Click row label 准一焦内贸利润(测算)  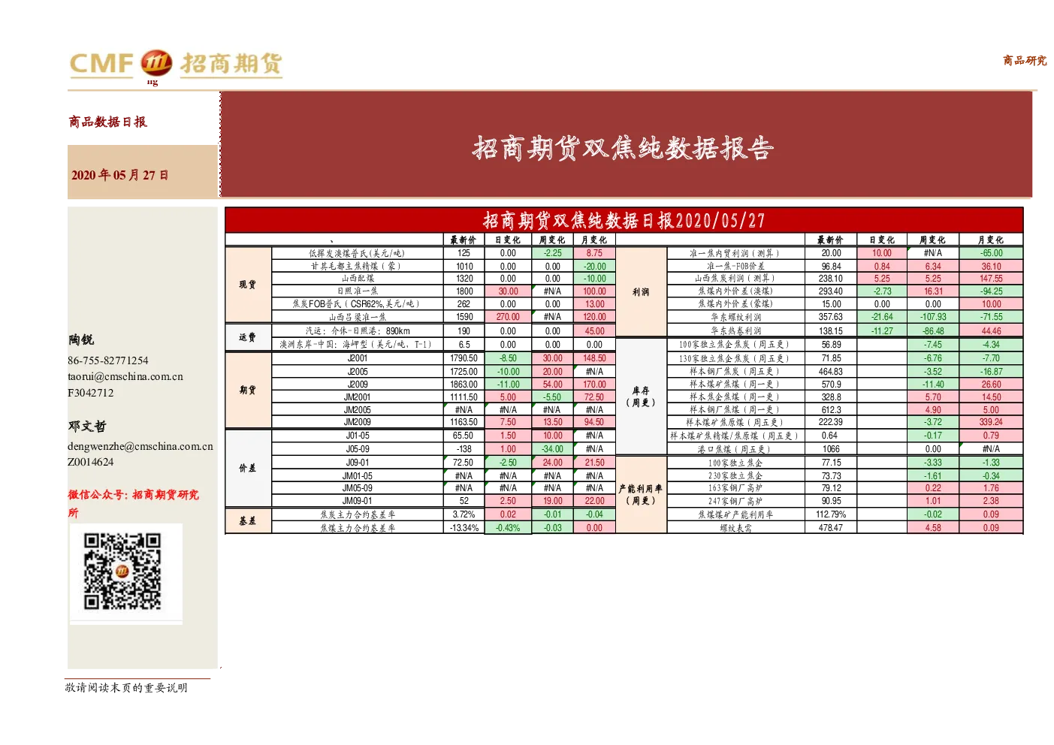point(735,253)
